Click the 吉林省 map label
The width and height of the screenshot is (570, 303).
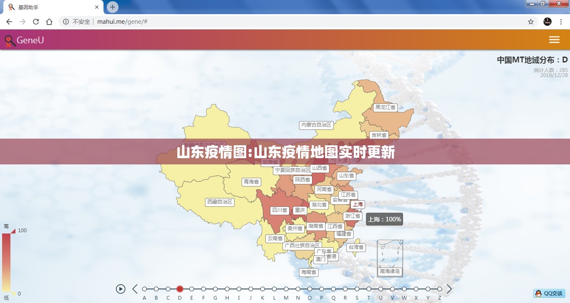pyautogui.click(x=379, y=135)
